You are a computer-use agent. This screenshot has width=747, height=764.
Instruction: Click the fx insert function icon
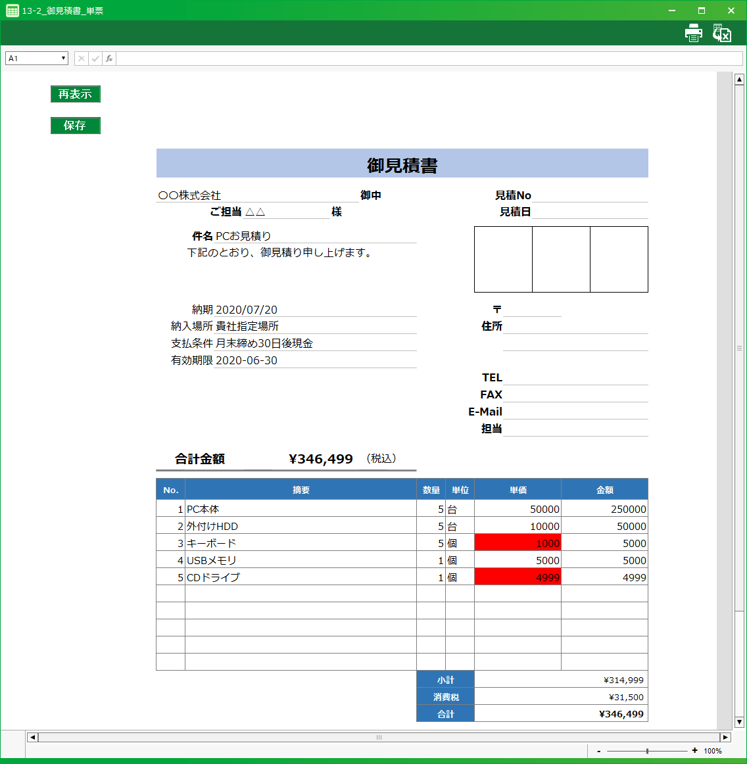click(x=109, y=59)
